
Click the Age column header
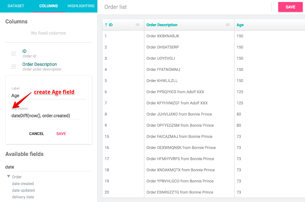(240, 25)
